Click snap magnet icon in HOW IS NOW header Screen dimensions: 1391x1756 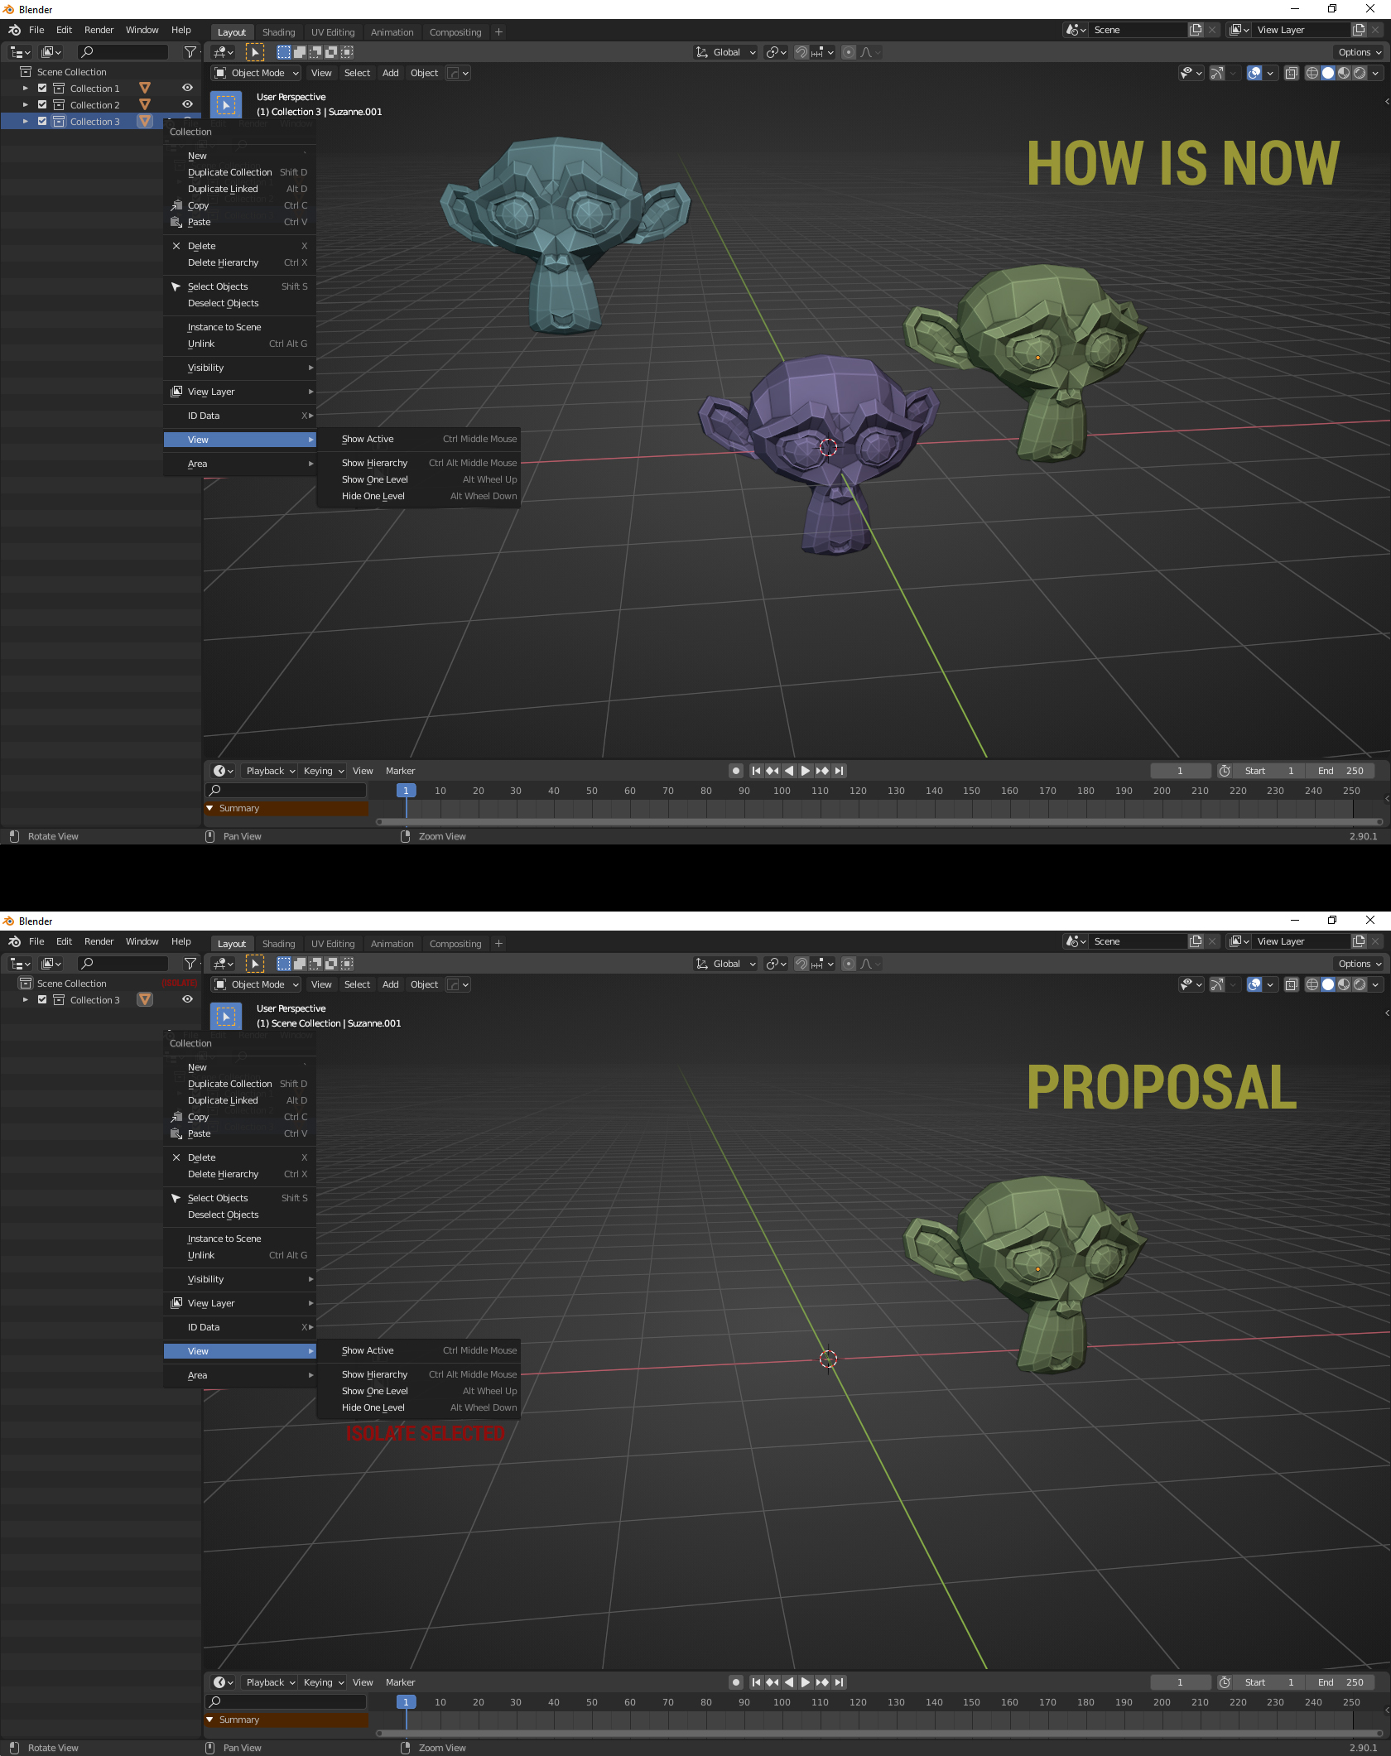tap(801, 52)
